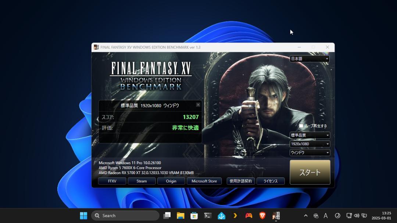Click the 標準品質 1920x1080 ウィンドウ result header
The height and width of the screenshot is (223, 397).
150,105
